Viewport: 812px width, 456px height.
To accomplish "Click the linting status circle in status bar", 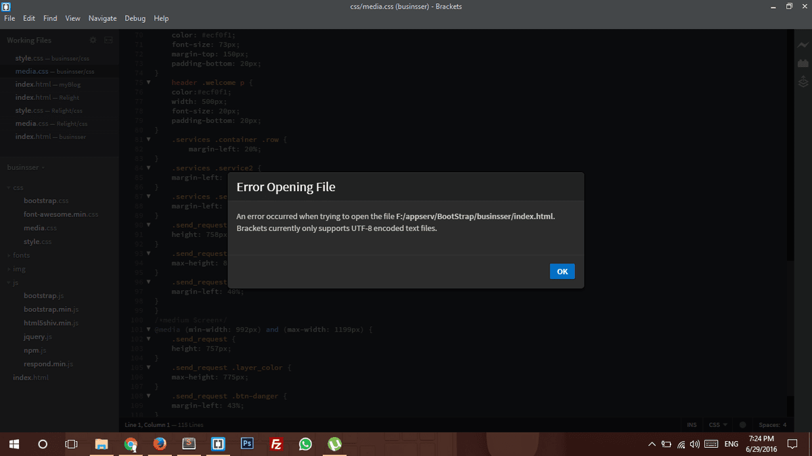I will click(742, 425).
